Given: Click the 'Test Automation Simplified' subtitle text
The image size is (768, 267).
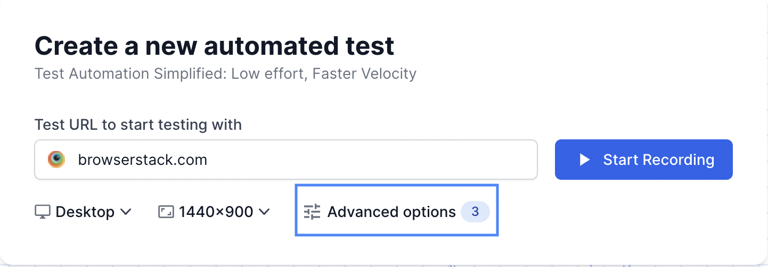Looking at the screenshot, I should tap(225, 73).
